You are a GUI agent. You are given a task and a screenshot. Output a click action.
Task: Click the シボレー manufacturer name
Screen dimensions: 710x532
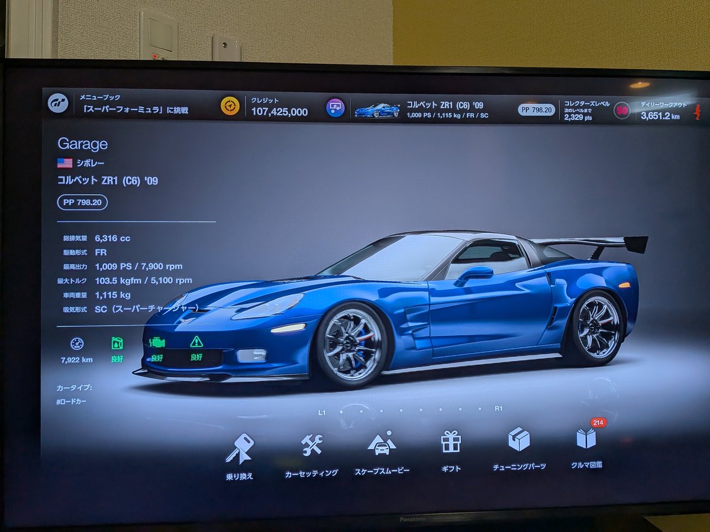pos(90,163)
